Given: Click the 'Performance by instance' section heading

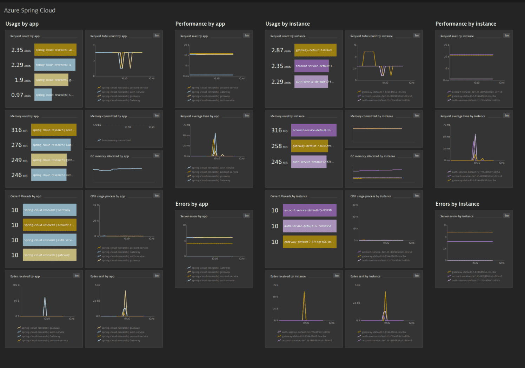Looking at the screenshot, I should tap(466, 24).
